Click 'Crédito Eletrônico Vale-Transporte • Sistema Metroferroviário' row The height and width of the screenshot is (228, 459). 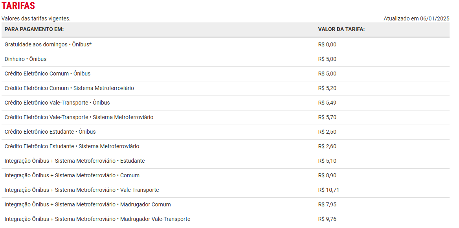[226, 118]
